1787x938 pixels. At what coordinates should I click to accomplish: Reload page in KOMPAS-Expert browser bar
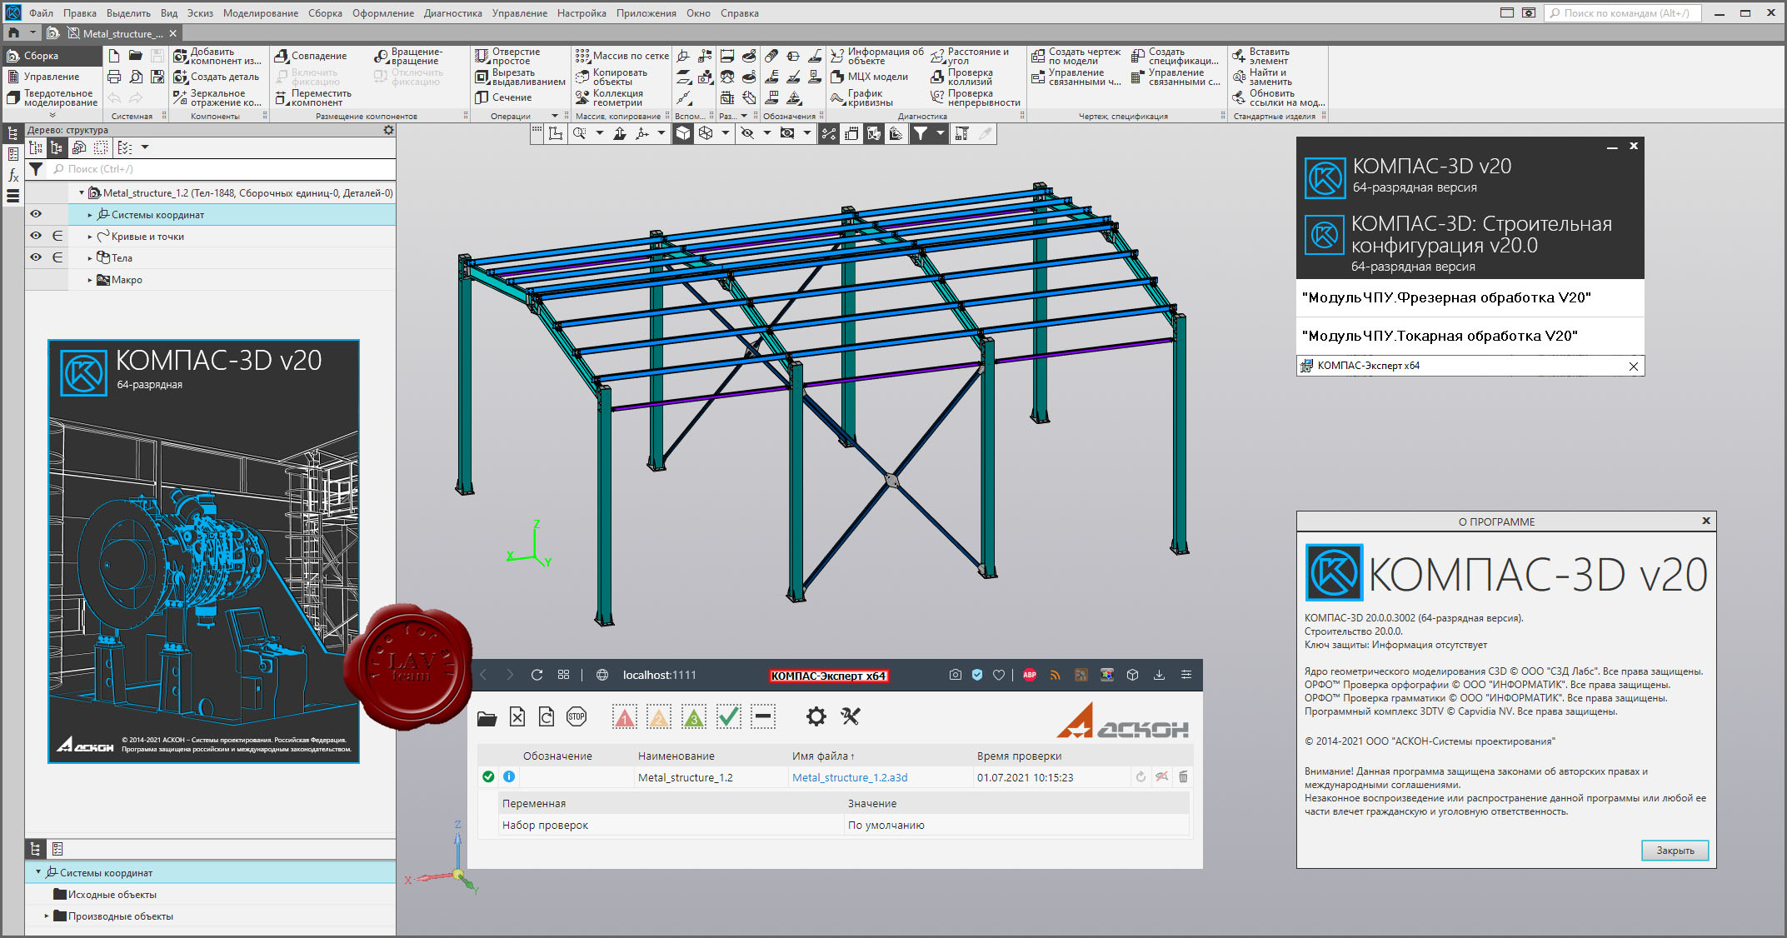click(x=537, y=675)
